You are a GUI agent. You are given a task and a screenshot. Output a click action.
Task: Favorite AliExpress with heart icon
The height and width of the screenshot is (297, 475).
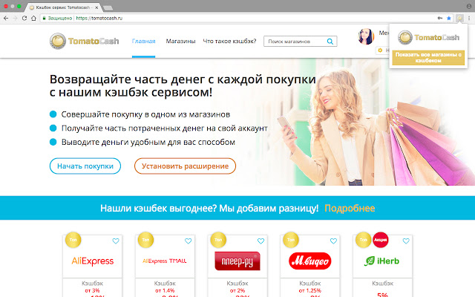(x=116, y=241)
